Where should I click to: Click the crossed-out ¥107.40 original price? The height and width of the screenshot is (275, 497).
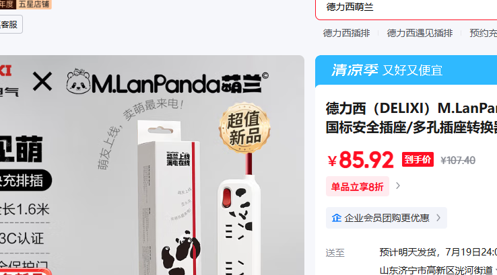click(x=458, y=160)
